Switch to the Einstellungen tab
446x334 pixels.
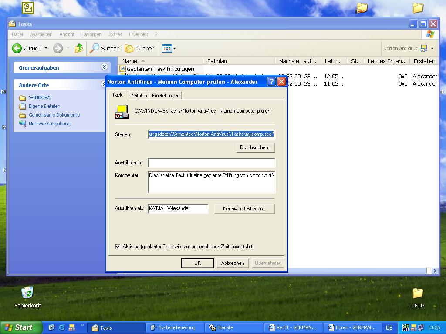tap(166, 95)
